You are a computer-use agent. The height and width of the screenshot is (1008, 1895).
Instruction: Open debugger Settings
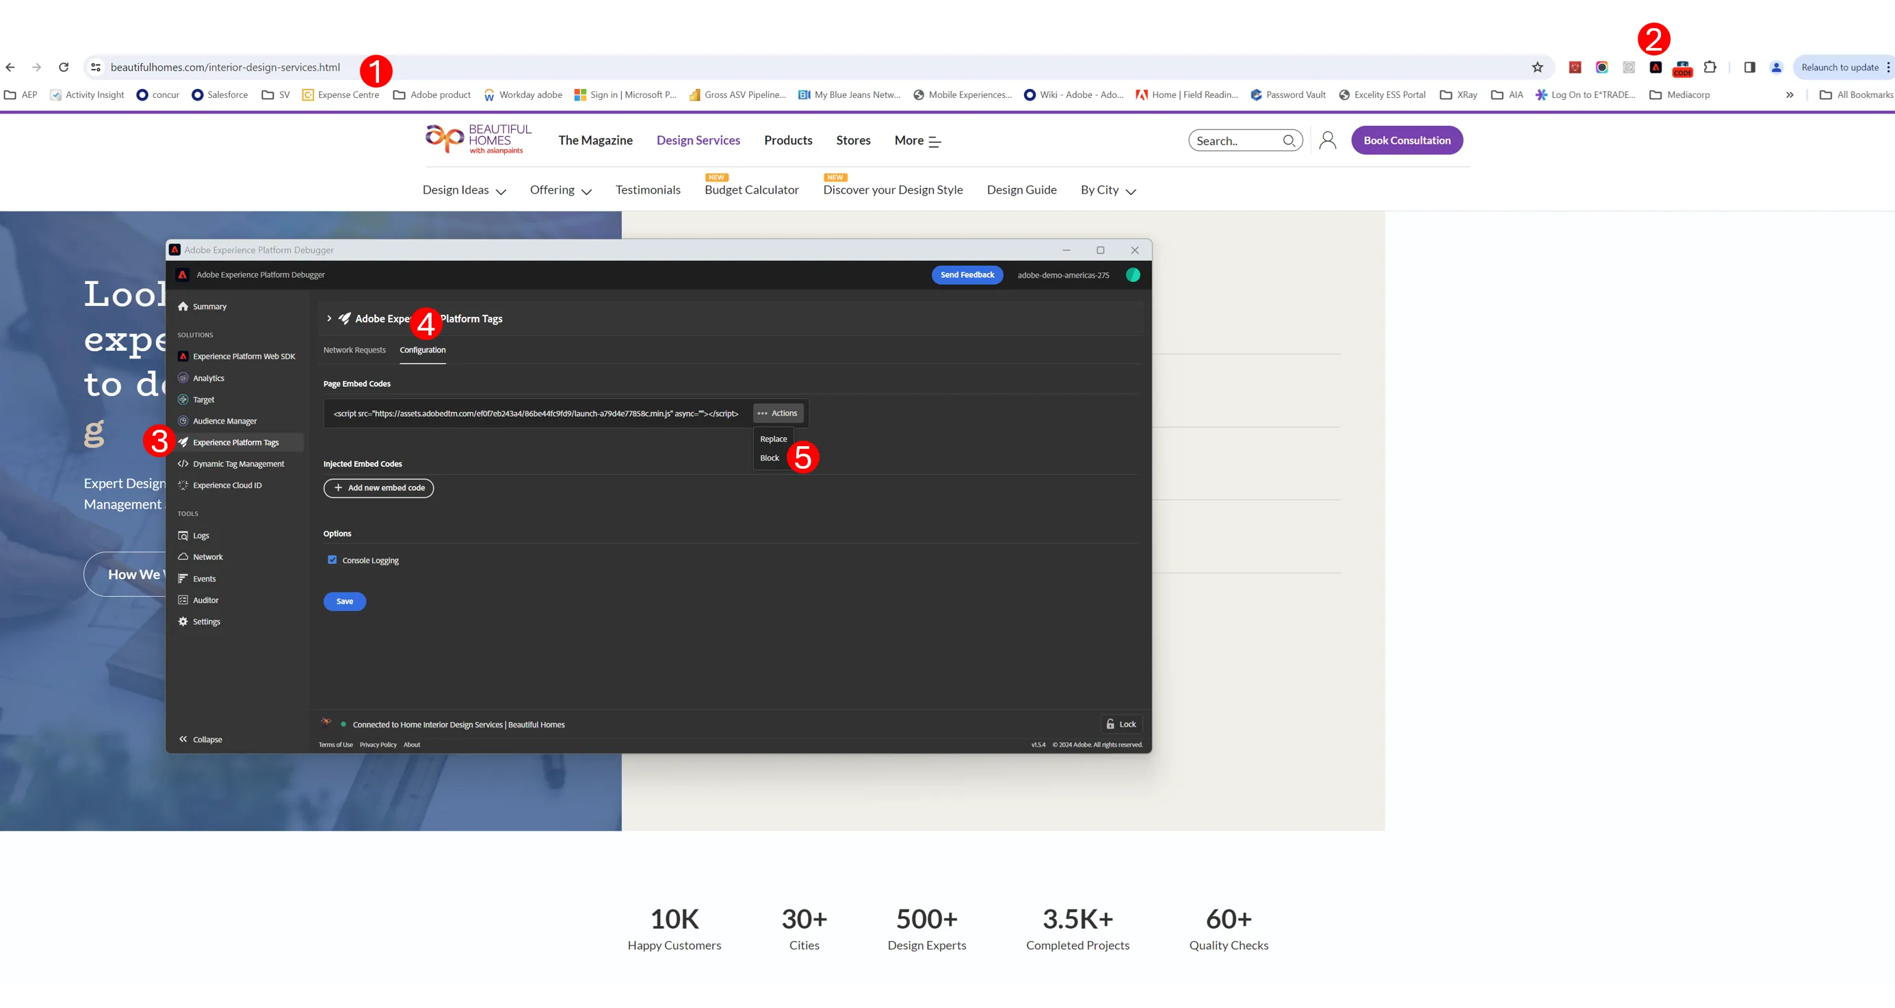pyautogui.click(x=199, y=622)
